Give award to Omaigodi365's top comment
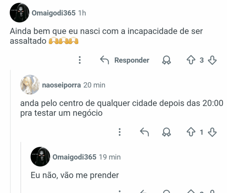The width and height of the screenshot is (227, 193). [x=167, y=60]
